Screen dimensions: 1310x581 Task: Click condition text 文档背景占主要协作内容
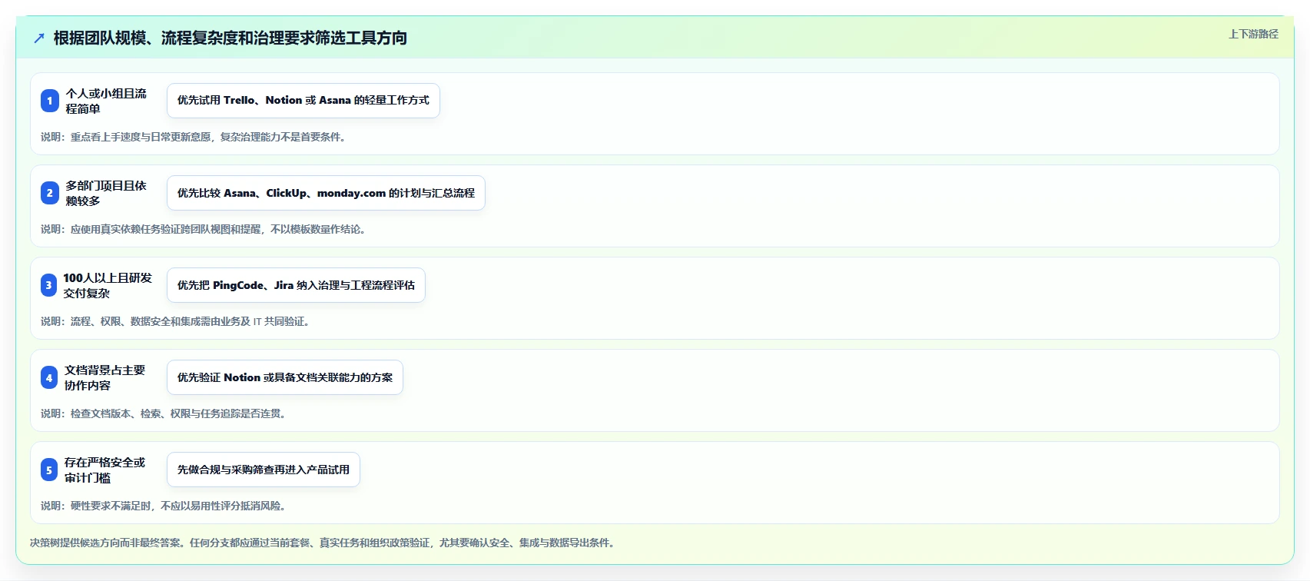[x=105, y=377]
